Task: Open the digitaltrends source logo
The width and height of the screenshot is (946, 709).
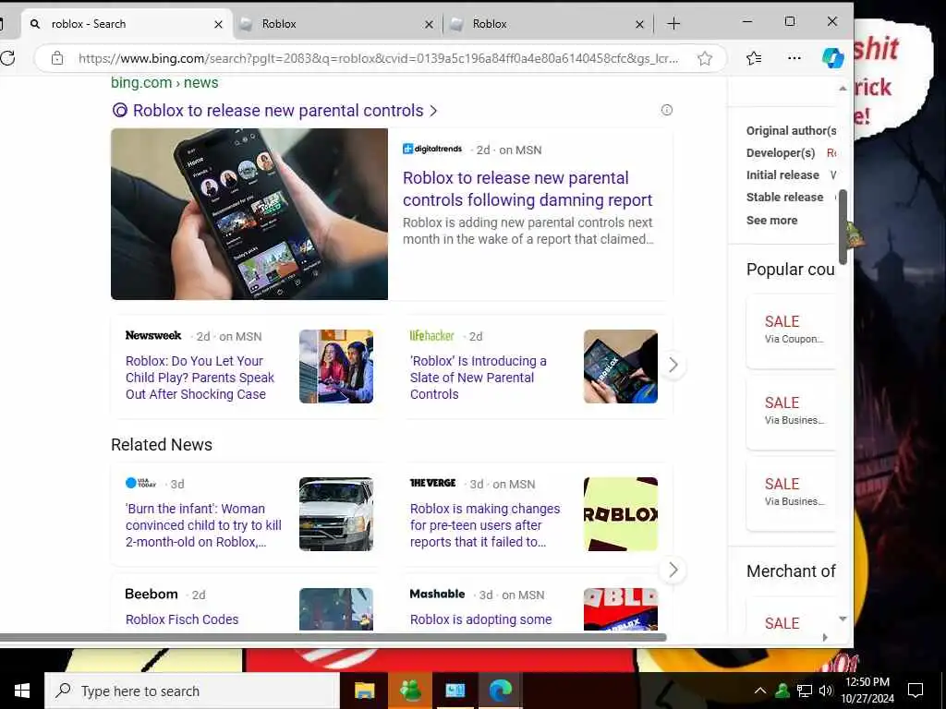Action: point(432,149)
